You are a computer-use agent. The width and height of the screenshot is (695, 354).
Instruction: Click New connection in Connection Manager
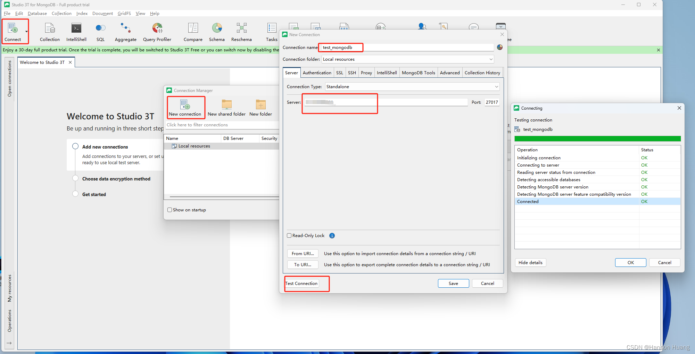[x=185, y=108]
